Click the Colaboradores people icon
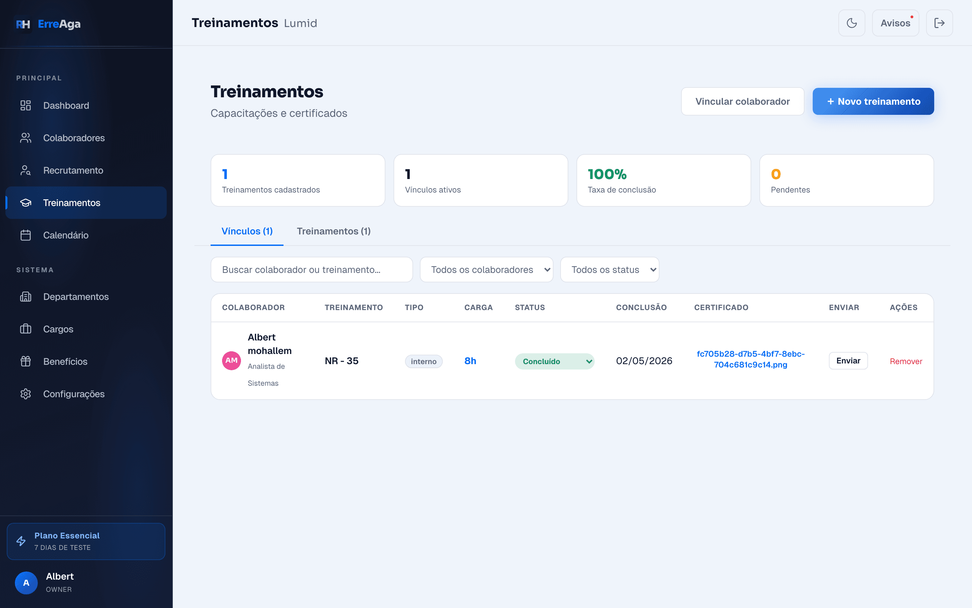 tap(26, 138)
